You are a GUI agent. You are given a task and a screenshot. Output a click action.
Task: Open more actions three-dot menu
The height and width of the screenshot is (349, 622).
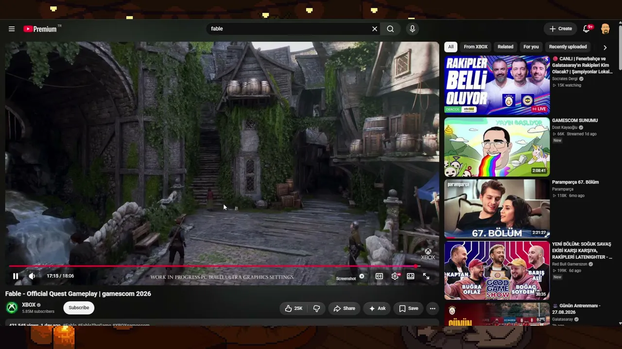coord(432,308)
